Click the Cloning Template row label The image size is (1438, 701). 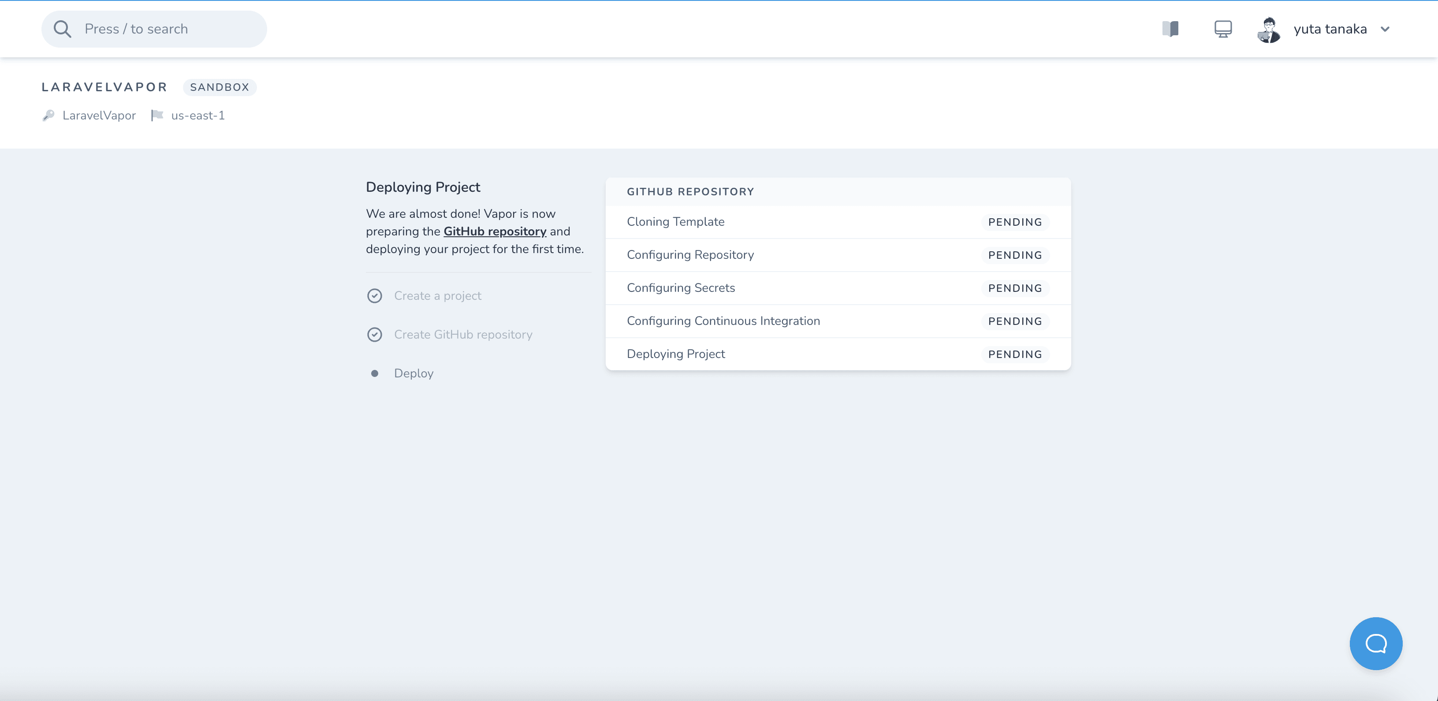pyautogui.click(x=675, y=222)
